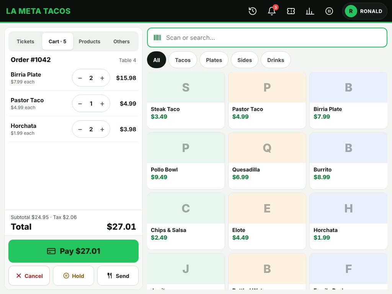Open the sales chart icon
Screen dimensions: 392x294
tap(310, 11)
